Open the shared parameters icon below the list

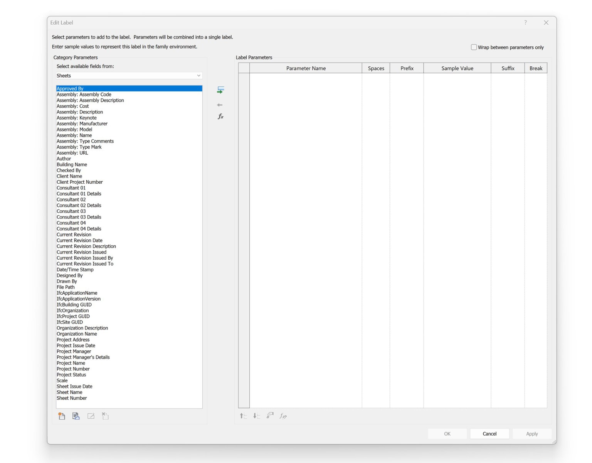pyautogui.click(x=76, y=416)
